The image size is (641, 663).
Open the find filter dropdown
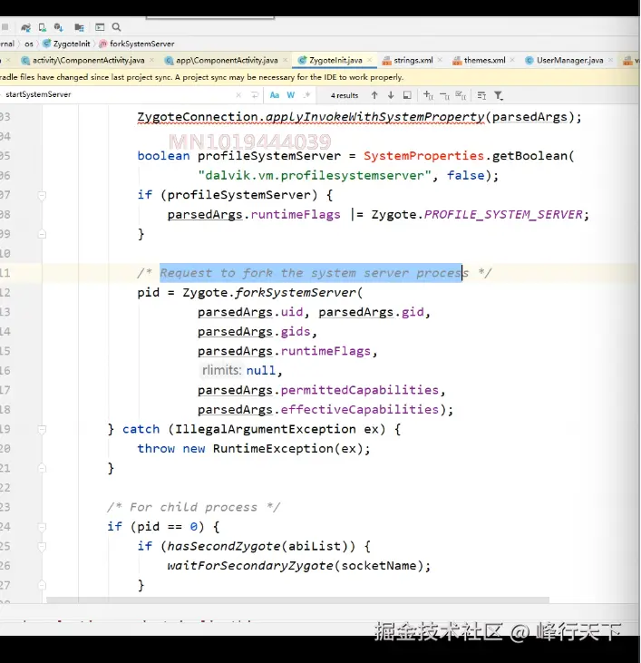click(x=499, y=95)
